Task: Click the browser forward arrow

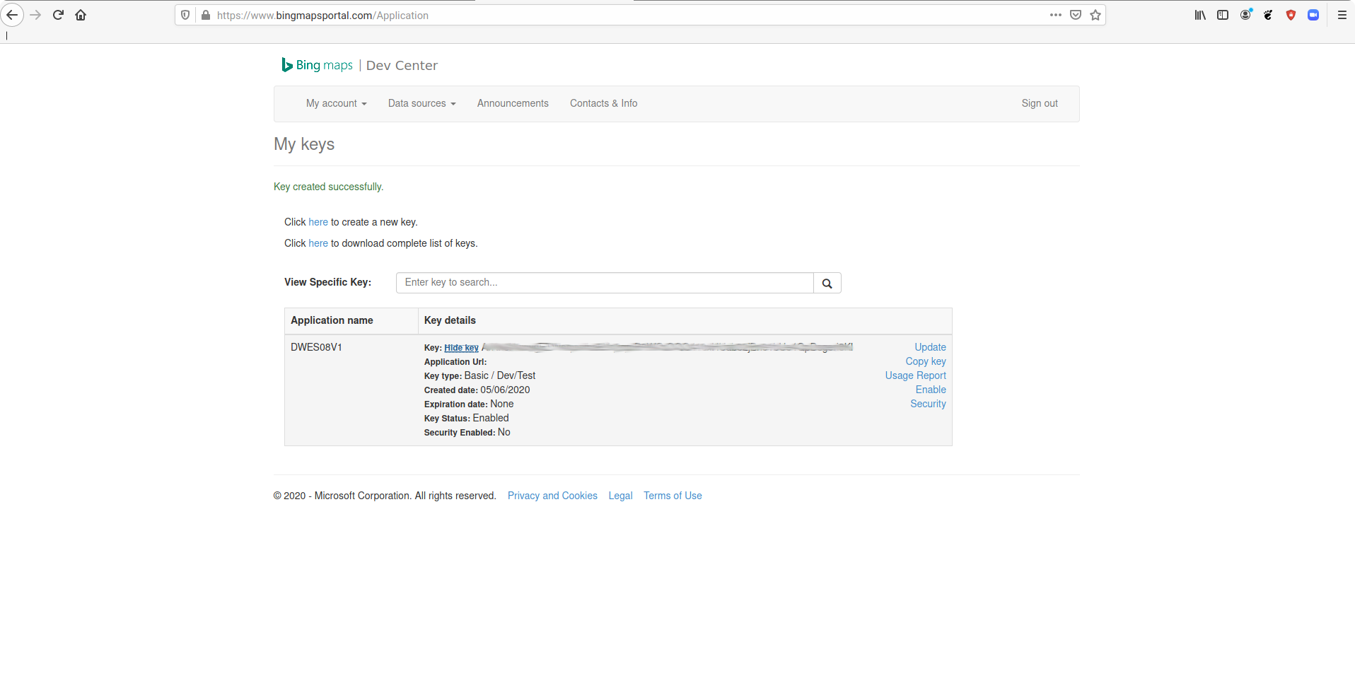Action: (x=35, y=15)
